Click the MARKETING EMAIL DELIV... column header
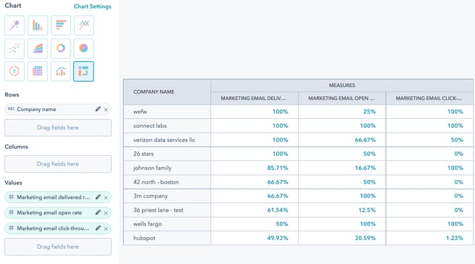The width and height of the screenshot is (475, 264). click(255, 99)
